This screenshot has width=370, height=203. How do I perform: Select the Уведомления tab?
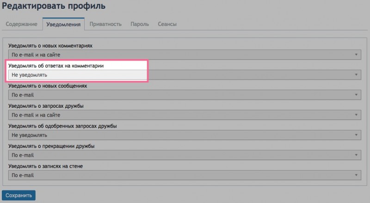pos(63,24)
